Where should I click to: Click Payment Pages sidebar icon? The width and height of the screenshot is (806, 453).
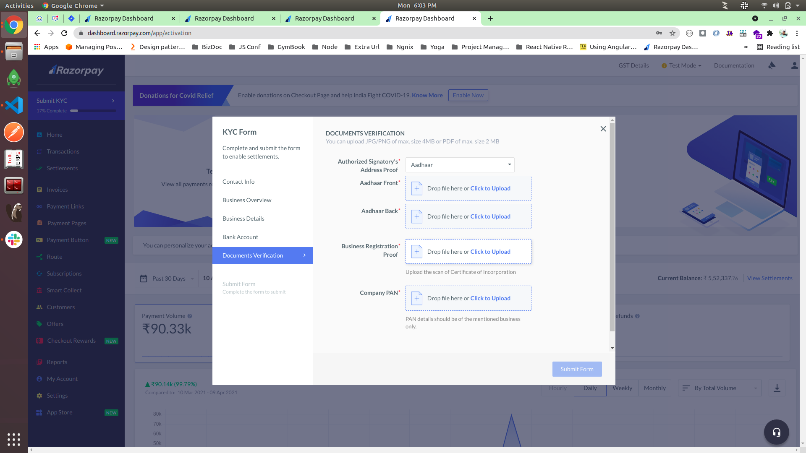pos(39,223)
